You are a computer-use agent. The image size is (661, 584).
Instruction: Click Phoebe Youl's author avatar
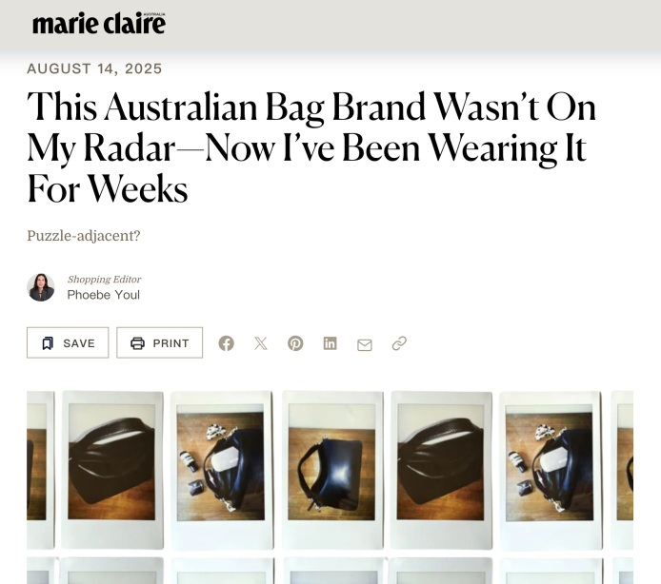click(41, 287)
